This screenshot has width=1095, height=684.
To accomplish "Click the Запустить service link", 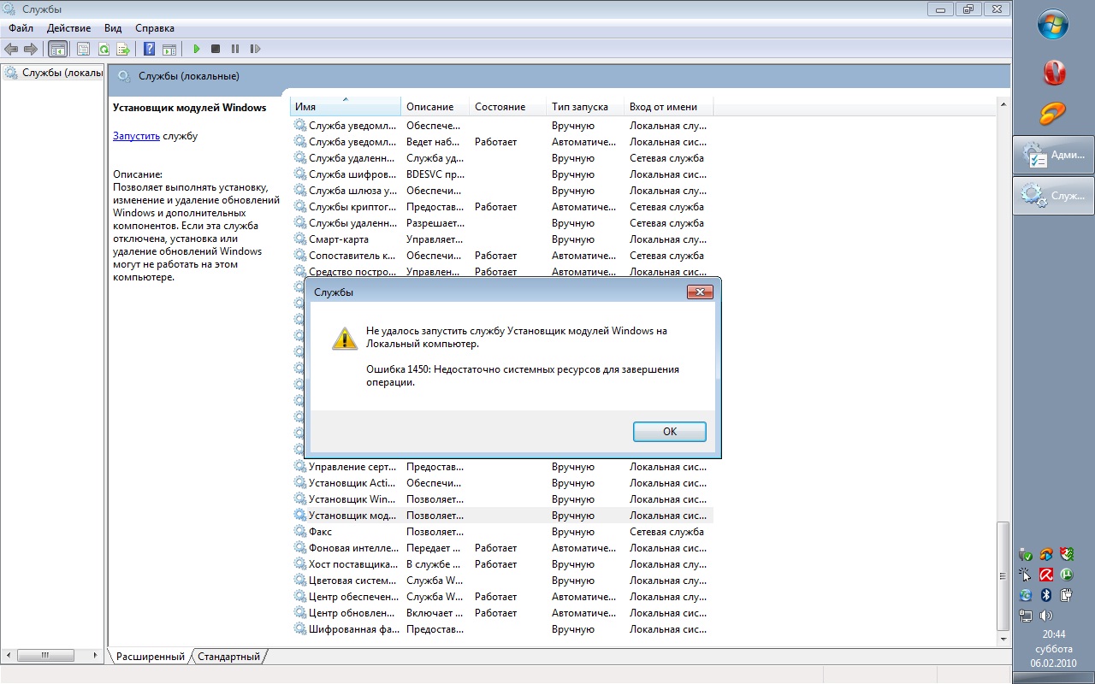I will click(137, 136).
